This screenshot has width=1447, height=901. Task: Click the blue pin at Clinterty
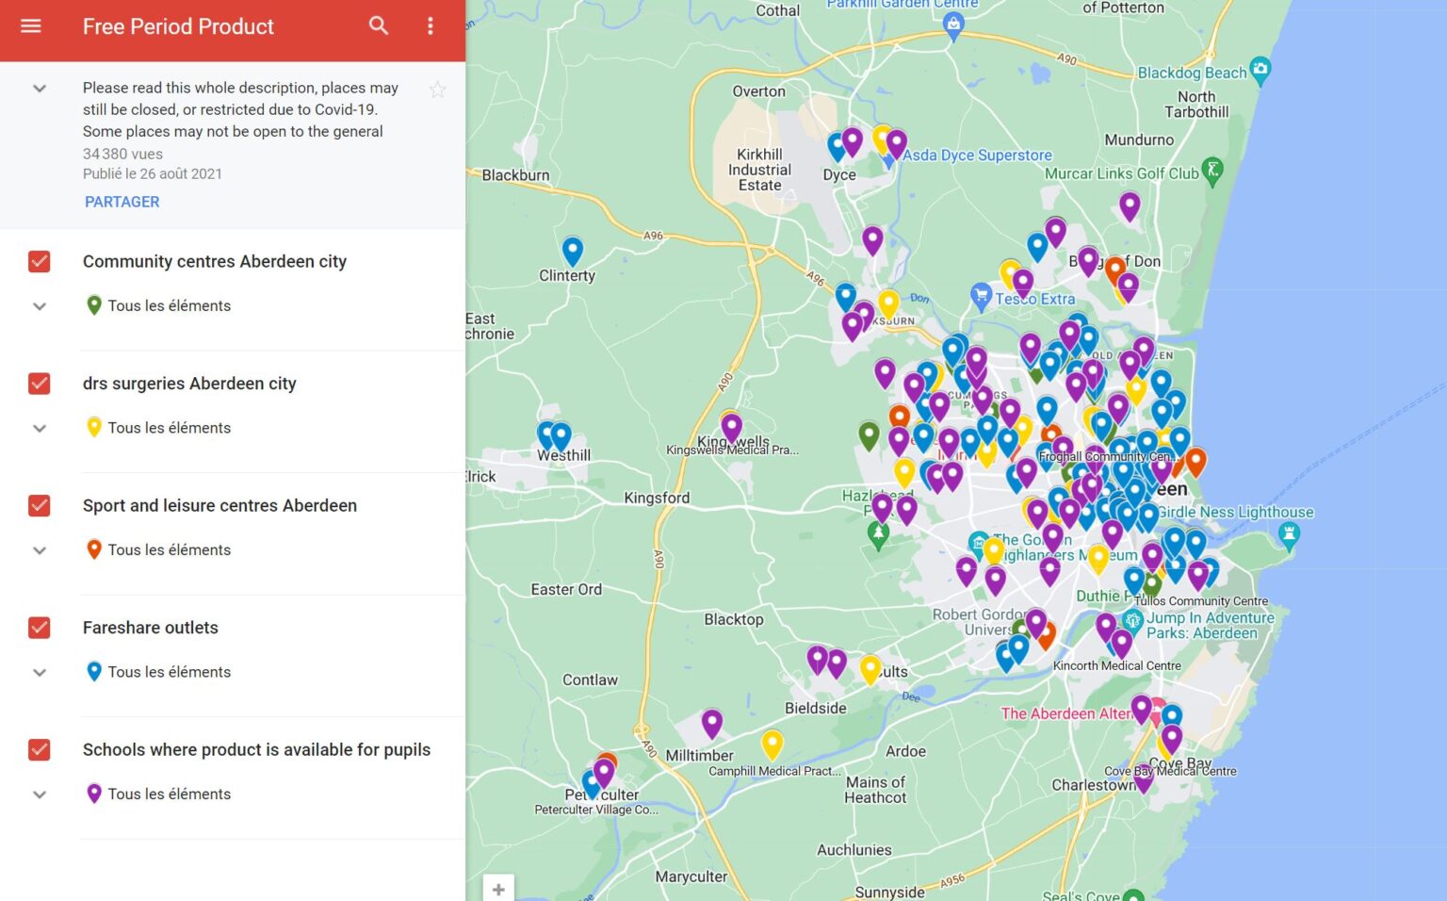pyautogui.click(x=573, y=251)
